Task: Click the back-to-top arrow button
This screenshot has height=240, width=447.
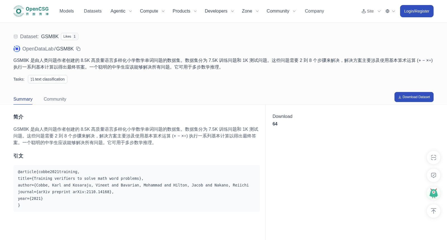Action: 434,211
